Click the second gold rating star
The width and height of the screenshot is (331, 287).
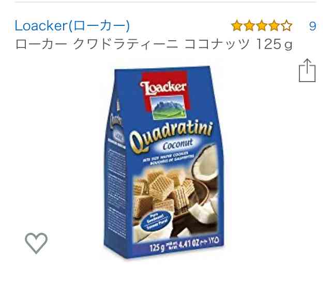(x=249, y=26)
